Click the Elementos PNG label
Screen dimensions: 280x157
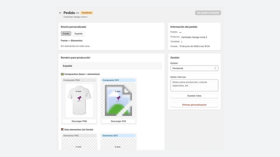point(79,136)
